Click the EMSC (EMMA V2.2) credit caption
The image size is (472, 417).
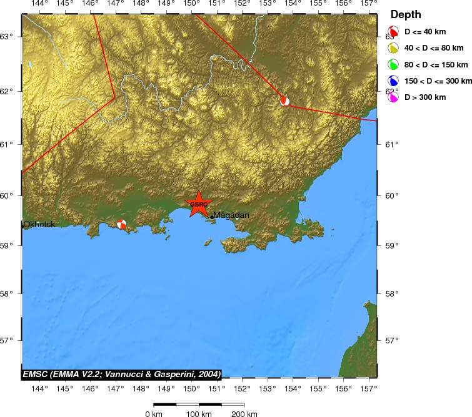coord(122,375)
